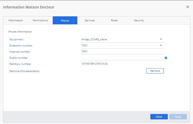Select the Phone tab
193x124 pixels.
(65, 20)
